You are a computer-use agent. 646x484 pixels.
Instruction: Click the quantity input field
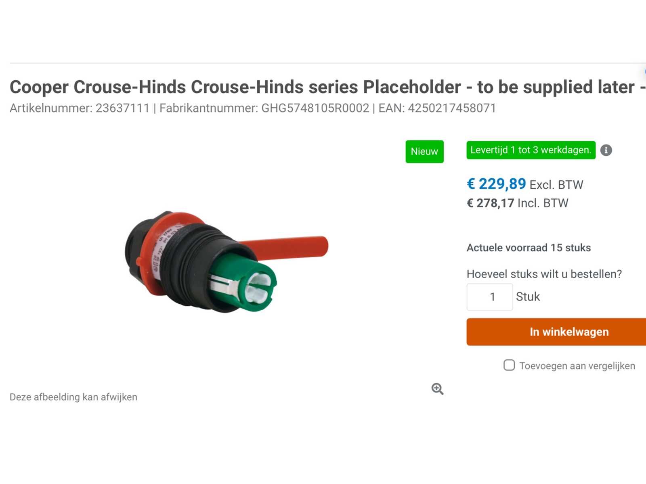489,297
